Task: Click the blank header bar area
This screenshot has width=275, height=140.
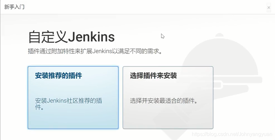Action: 140,7
